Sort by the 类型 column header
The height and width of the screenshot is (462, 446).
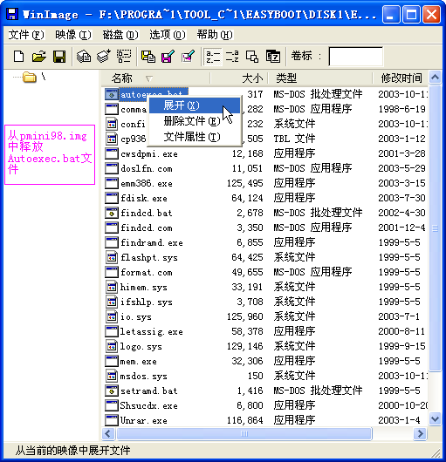click(320, 78)
